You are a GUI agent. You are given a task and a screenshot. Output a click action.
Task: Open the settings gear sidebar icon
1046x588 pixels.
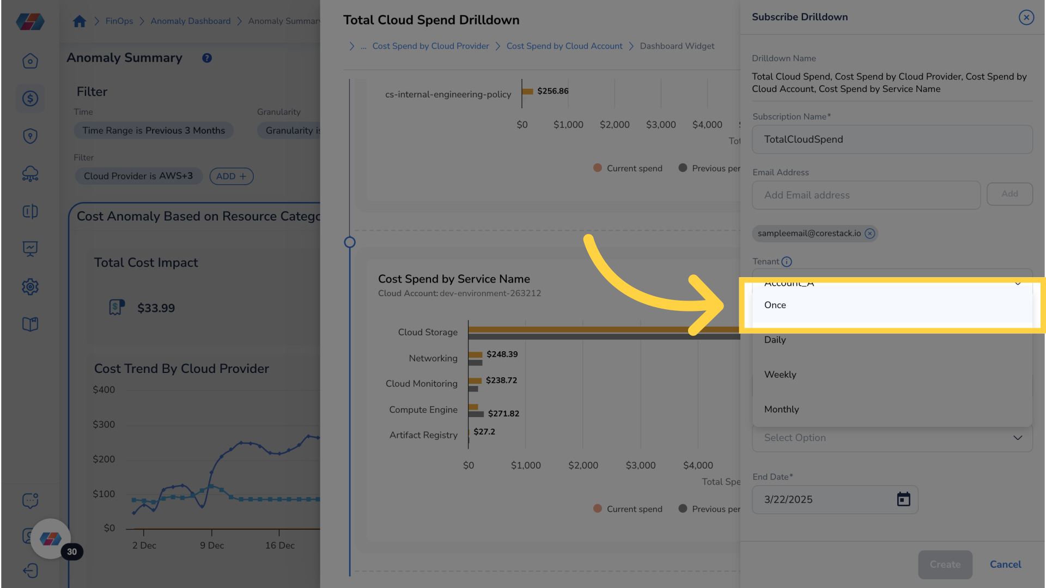[x=30, y=286]
